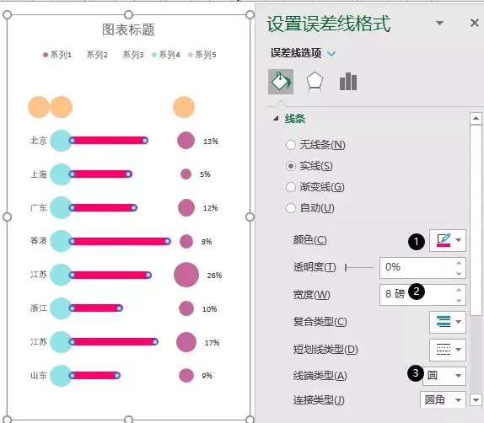Screen dimensions: 484x423
Task: Click the pane scrollbar down arrow
Action: click(476, 400)
